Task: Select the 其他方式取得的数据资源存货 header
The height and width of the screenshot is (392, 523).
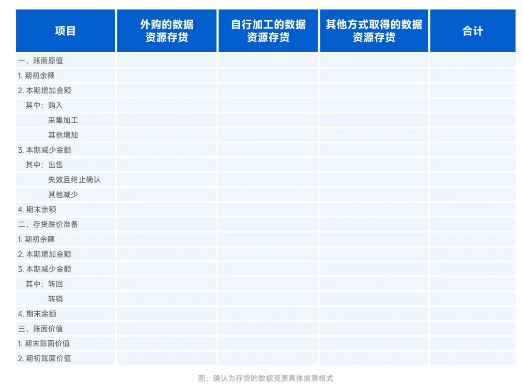Action: [373, 31]
